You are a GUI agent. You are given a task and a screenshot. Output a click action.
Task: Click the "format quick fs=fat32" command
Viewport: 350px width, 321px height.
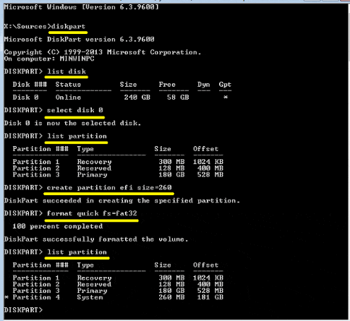click(92, 213)
